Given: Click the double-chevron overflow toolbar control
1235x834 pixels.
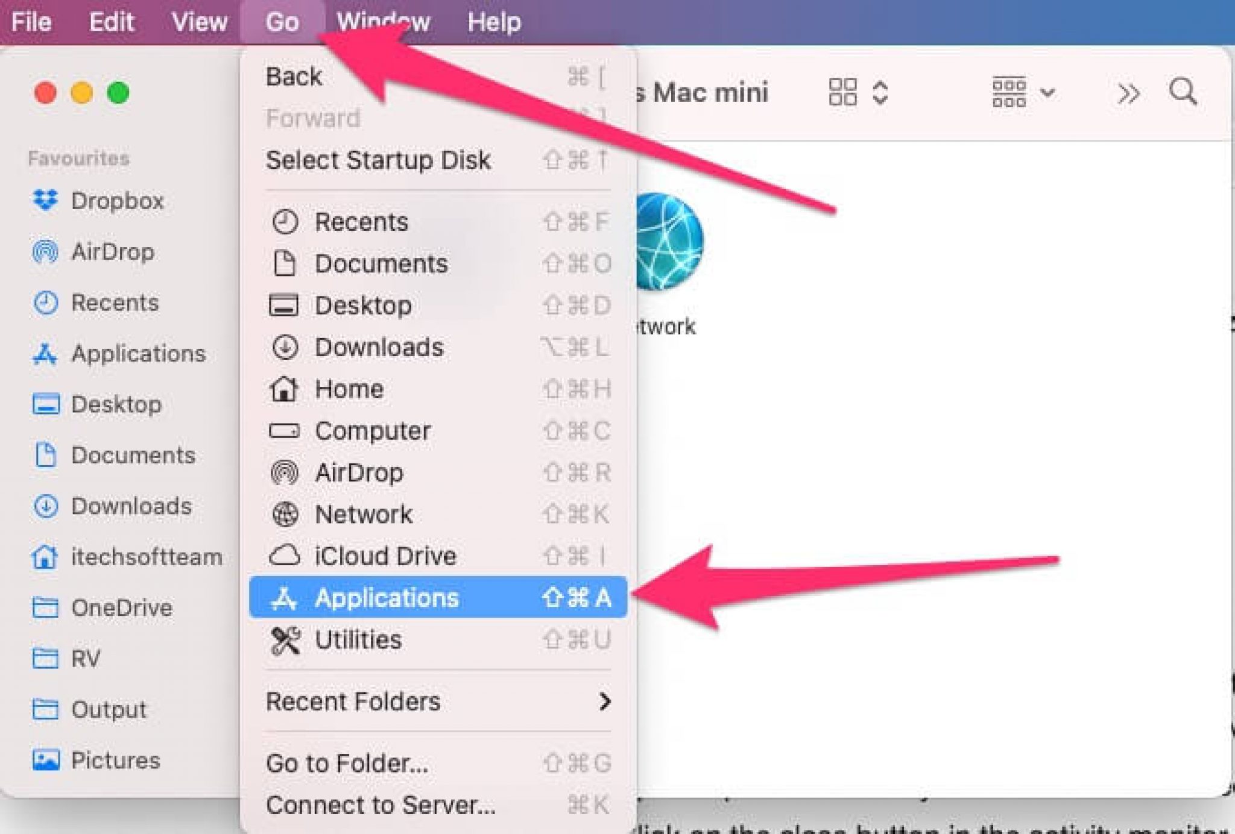Looking at the screenshot, I should click(1128, 93).
